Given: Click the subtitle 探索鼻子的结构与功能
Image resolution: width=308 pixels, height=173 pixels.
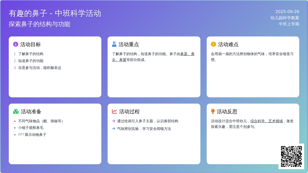Looking at the screenshot, I should point(40,24).
